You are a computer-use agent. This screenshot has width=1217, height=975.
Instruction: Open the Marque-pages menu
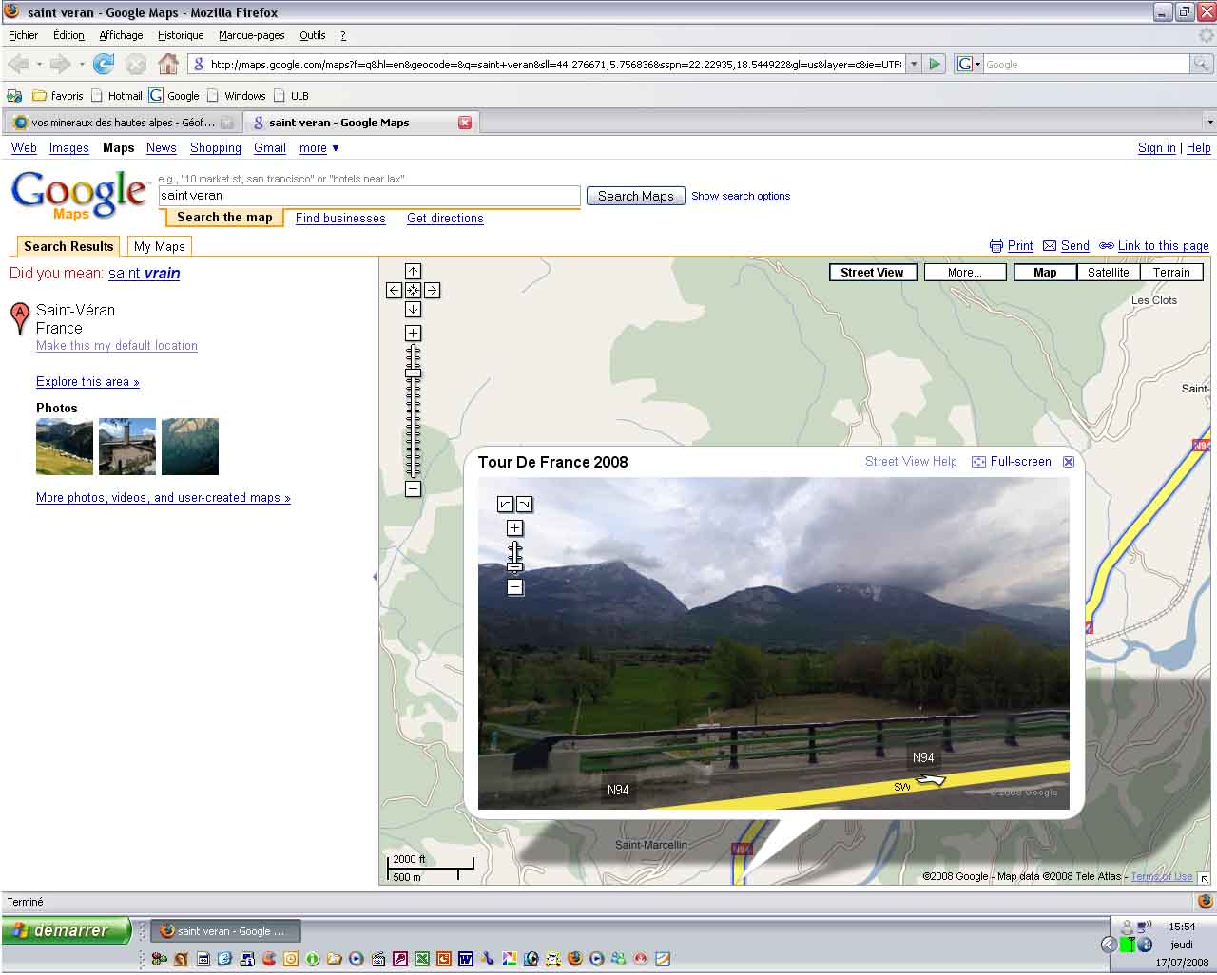pos(252,35)
